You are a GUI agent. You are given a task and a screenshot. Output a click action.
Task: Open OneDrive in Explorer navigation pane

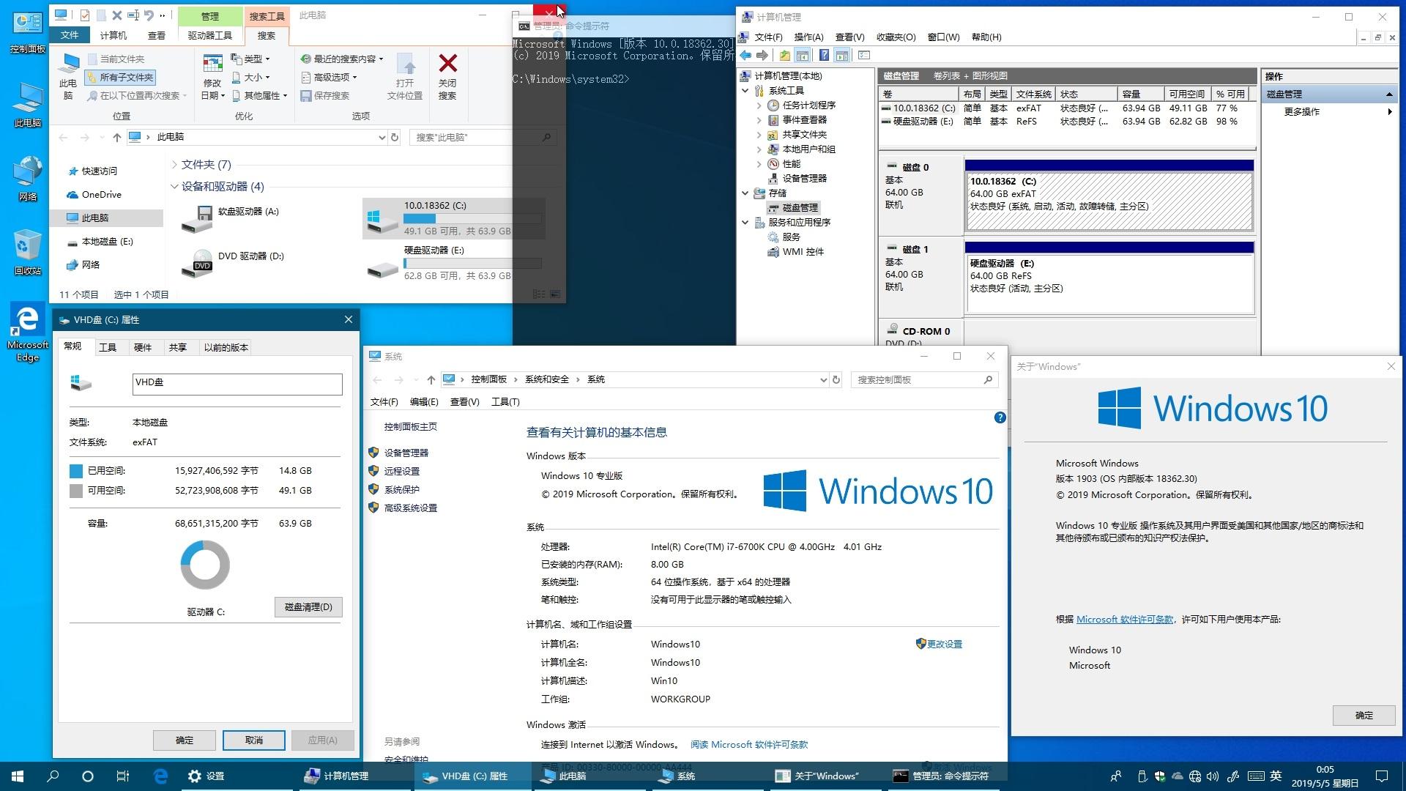click(101, 194)
